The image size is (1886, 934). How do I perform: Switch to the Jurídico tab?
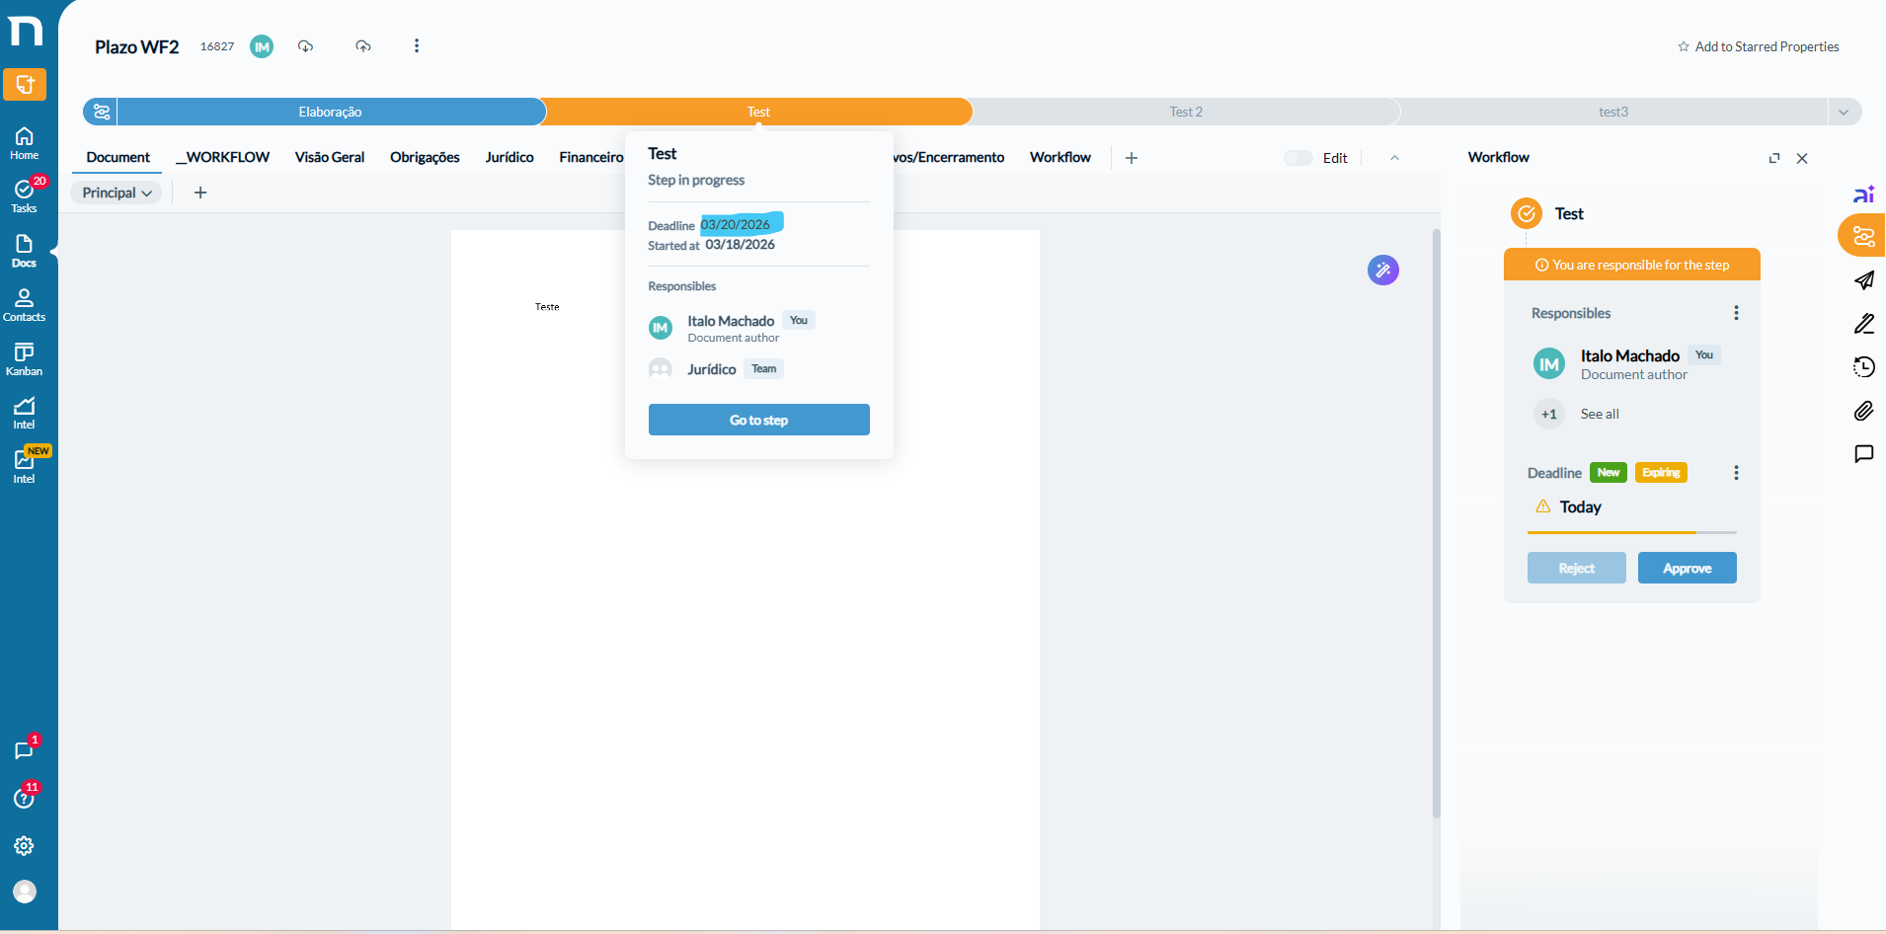(510, 157)
